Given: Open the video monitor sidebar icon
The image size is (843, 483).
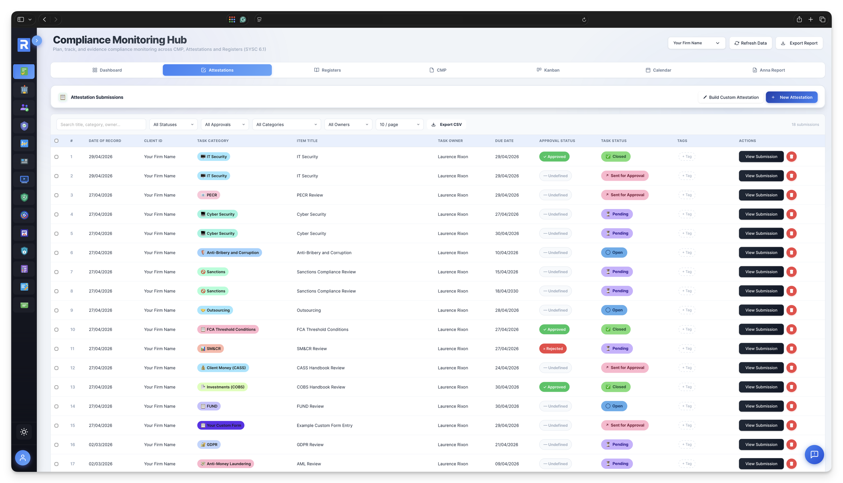Looking at the screenshot, I should tap(24, 179).
